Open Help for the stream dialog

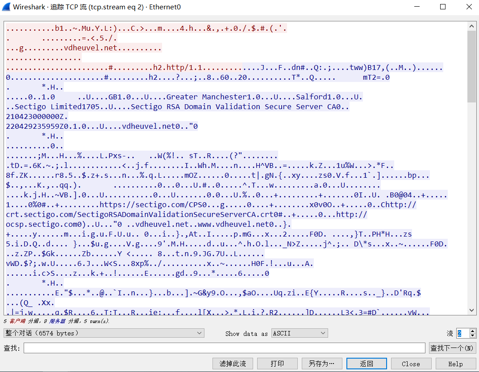pos(455,364)
